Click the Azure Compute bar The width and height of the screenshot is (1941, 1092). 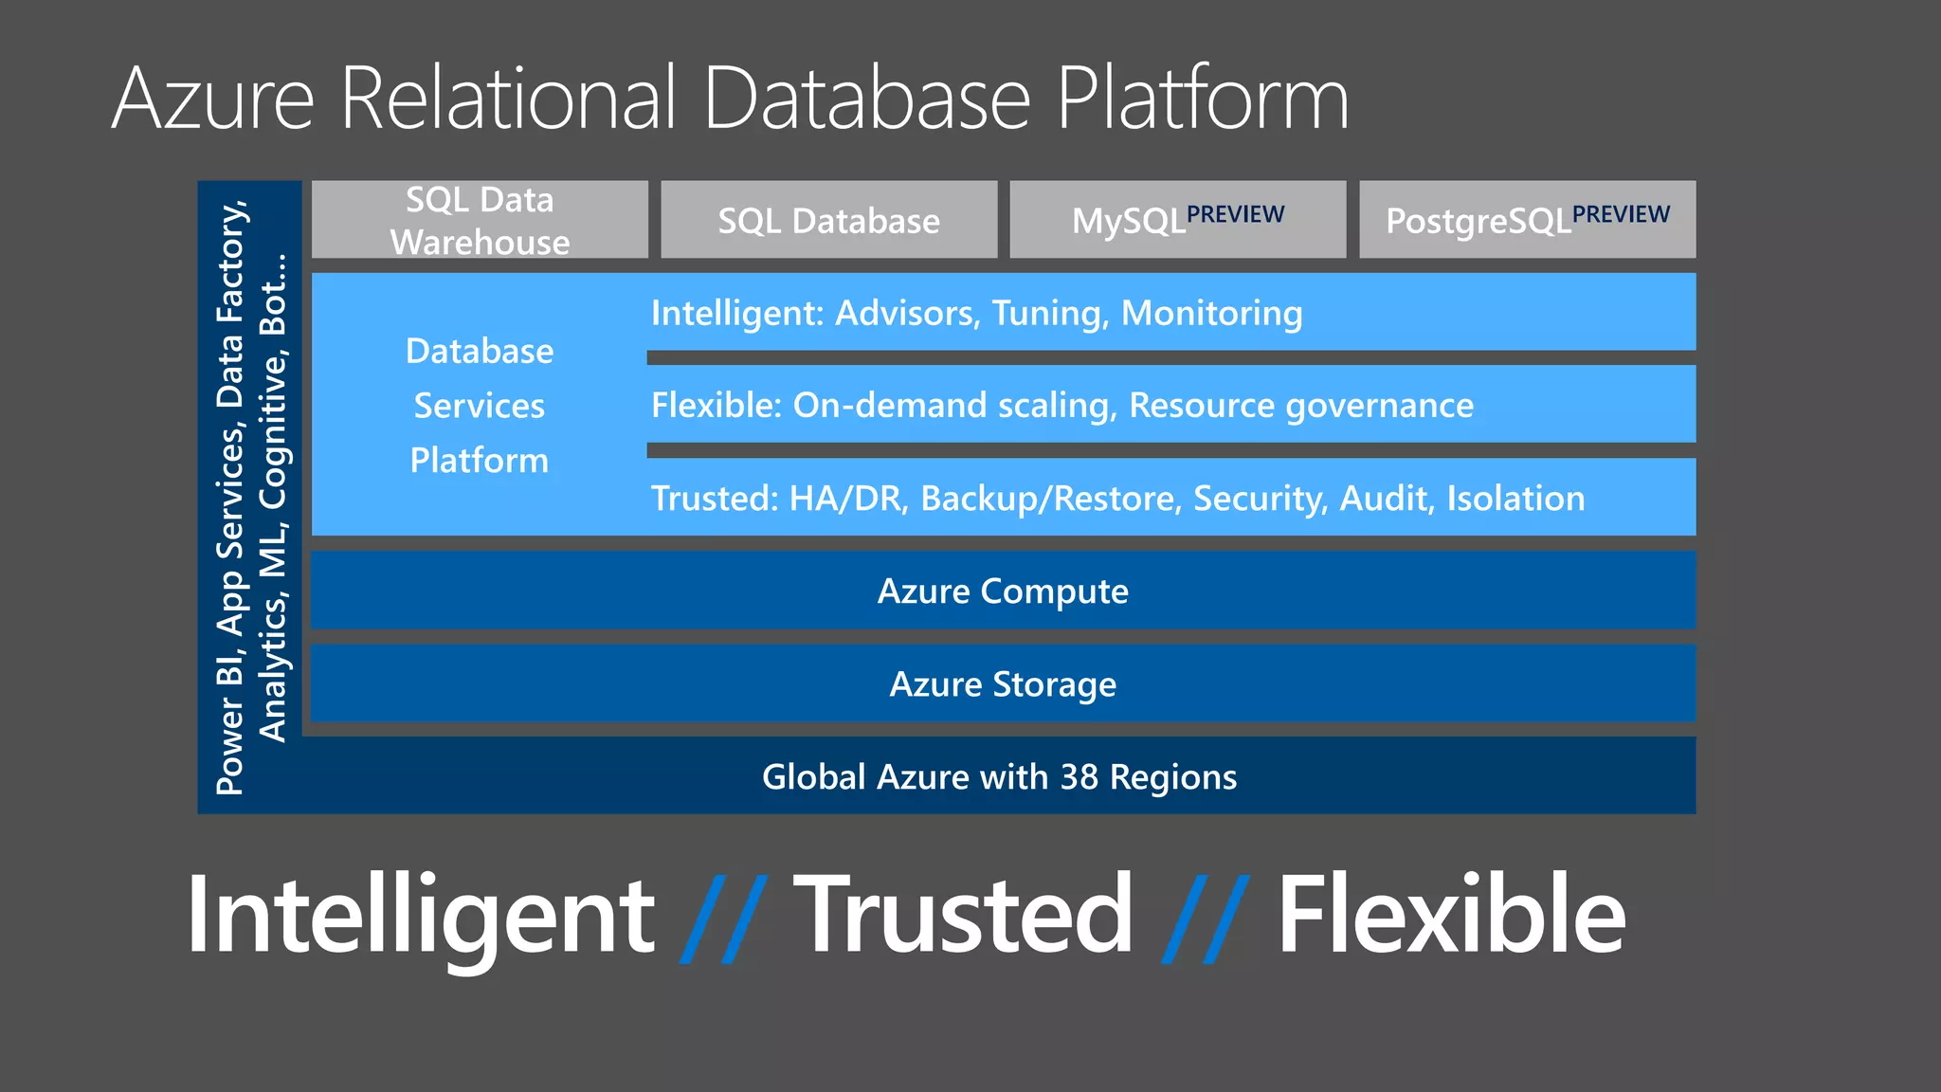pyautogui.click(x=1004, y=591)
